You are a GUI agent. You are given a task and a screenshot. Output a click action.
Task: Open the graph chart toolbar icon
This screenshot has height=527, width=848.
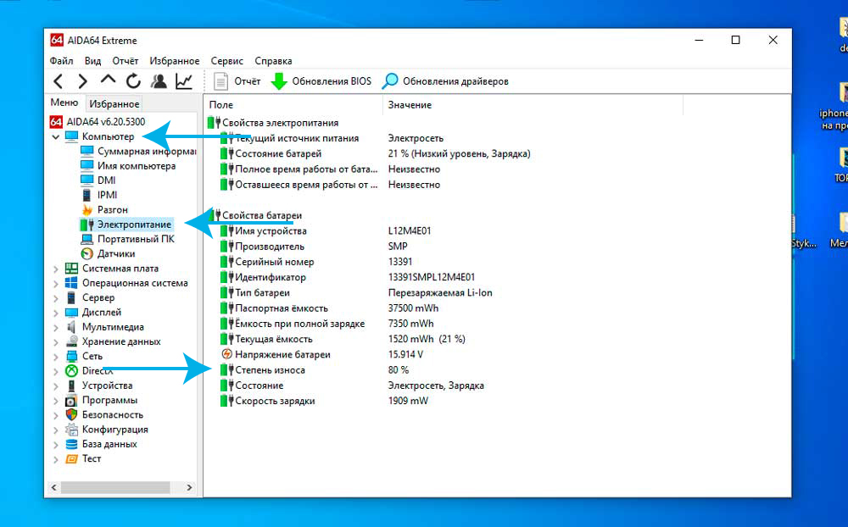(x=184, y=81)
